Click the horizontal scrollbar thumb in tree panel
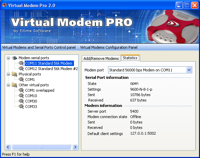 41,147
